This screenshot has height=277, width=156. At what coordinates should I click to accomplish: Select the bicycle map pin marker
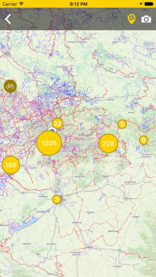click(x=10, y=87)
